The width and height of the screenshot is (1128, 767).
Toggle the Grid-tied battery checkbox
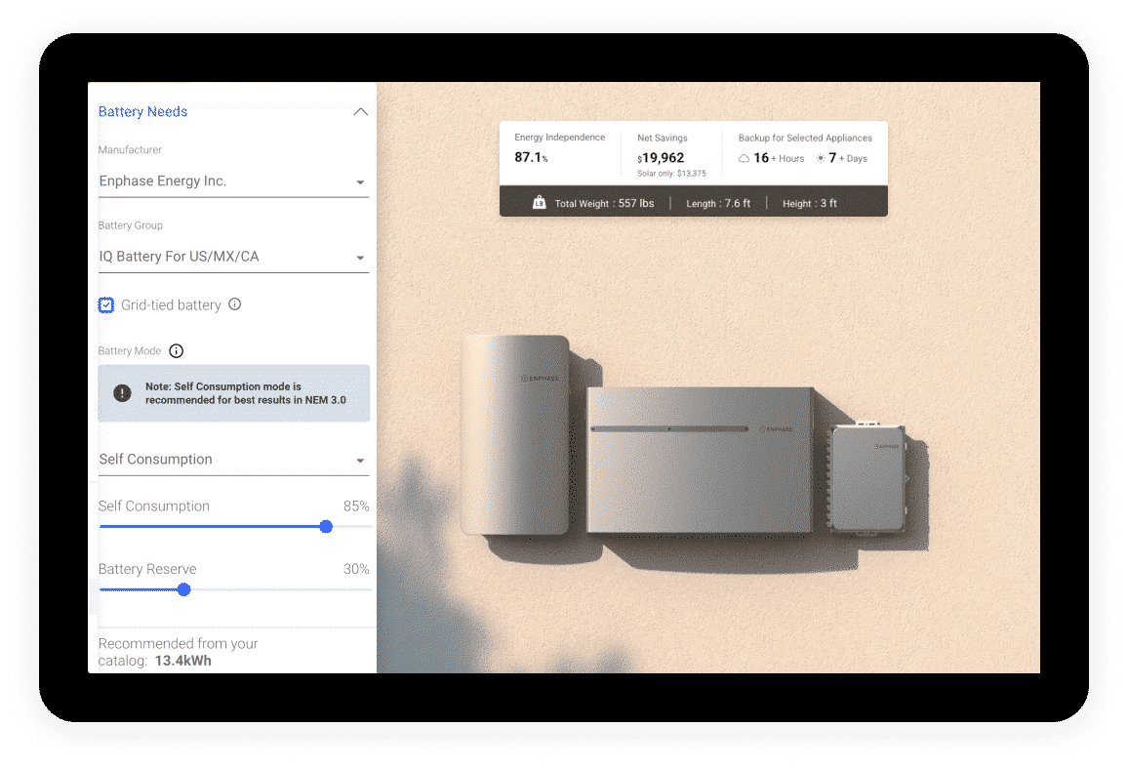click(105, 305)
